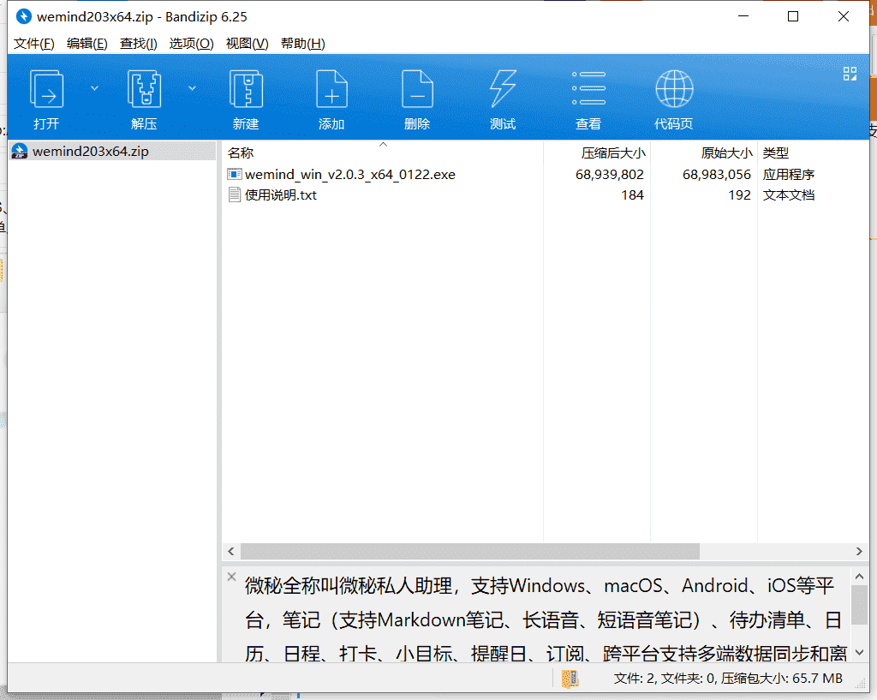877x700 pixels.
Task: Minimize the Bandizip window
Action: click(x=743, y=17)
